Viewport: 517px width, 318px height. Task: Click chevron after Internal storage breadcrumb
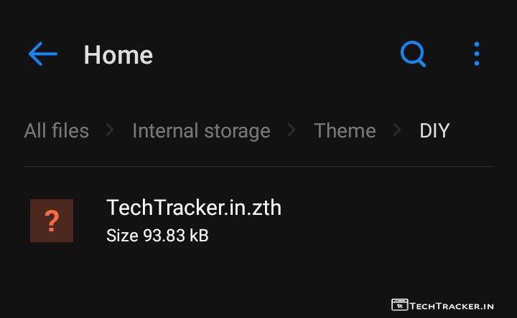(292, 130)
